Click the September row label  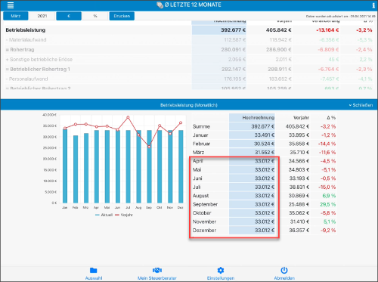(x=205, y=204)
